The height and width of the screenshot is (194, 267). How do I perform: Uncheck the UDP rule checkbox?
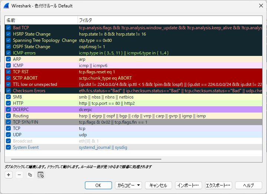(8, 135)
